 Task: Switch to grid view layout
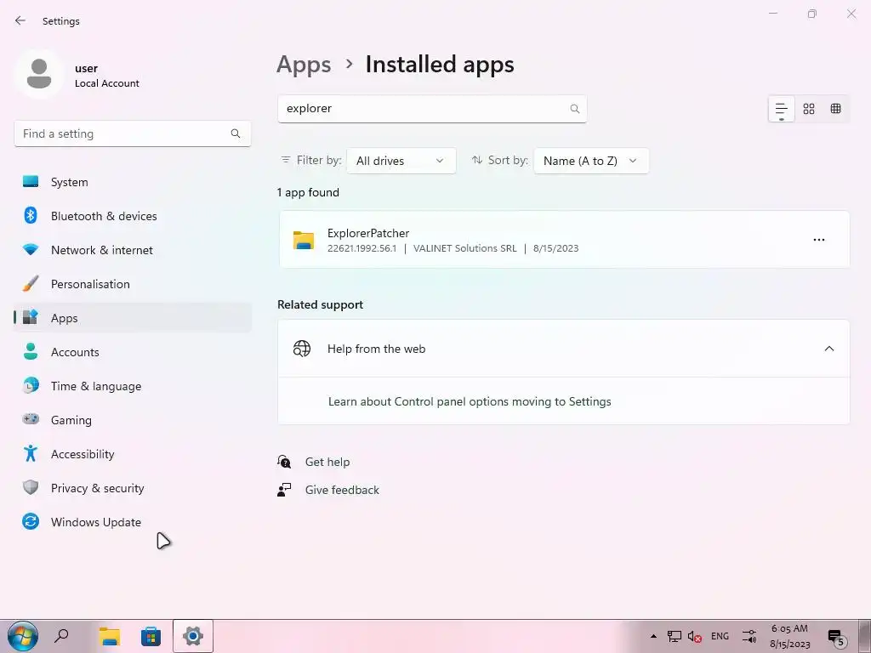(809, 109)
